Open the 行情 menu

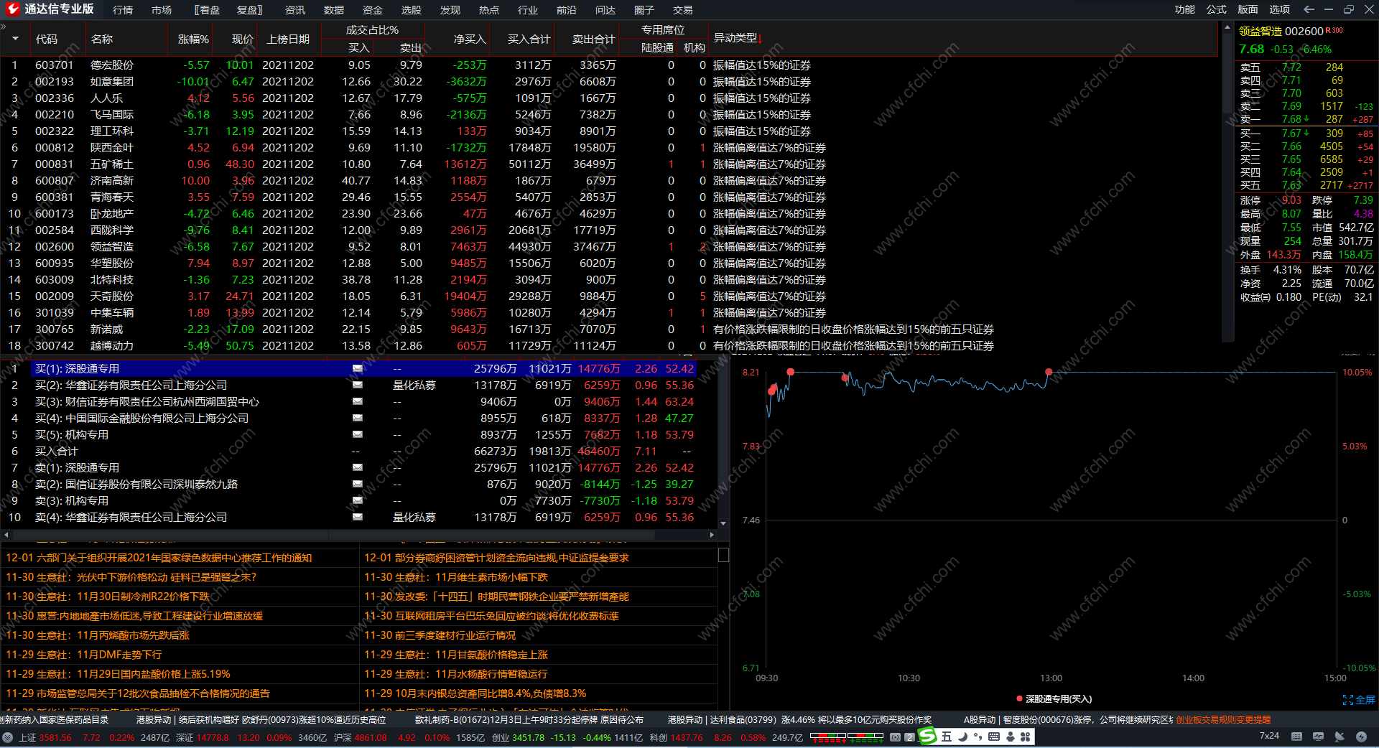[123, 10]
